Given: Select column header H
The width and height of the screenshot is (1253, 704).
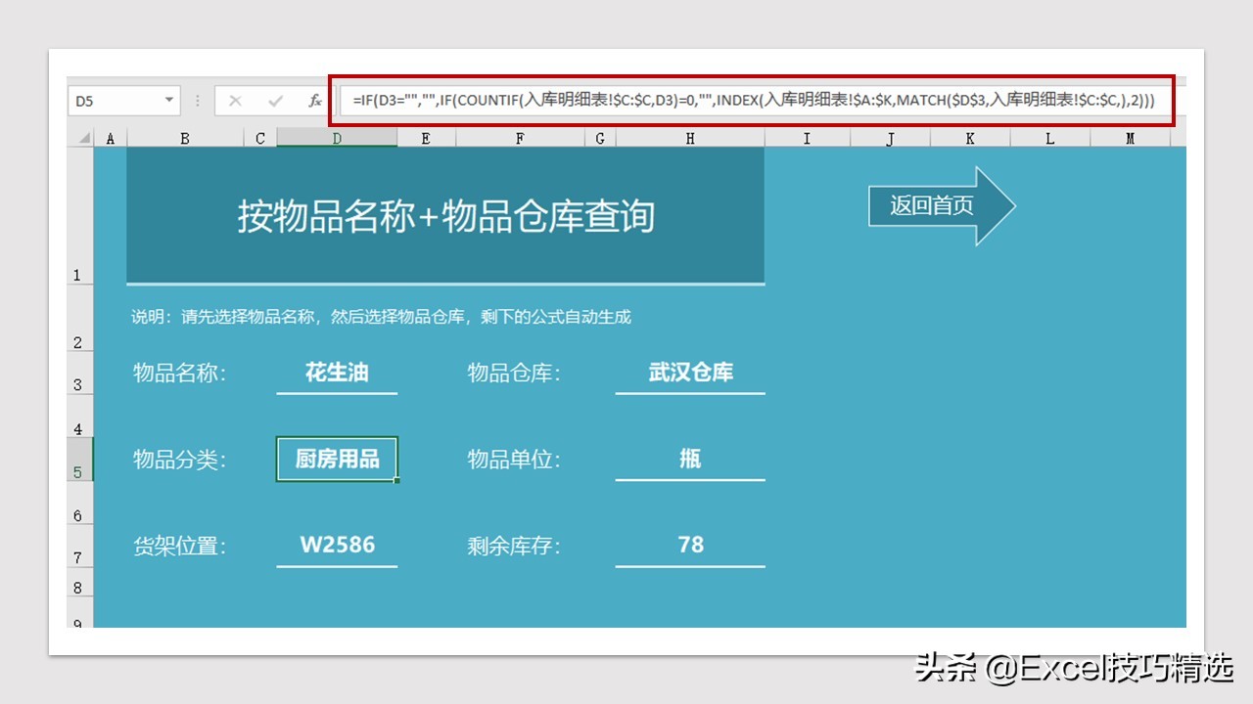Looking at the screenshot, I should tap(690, 138).
